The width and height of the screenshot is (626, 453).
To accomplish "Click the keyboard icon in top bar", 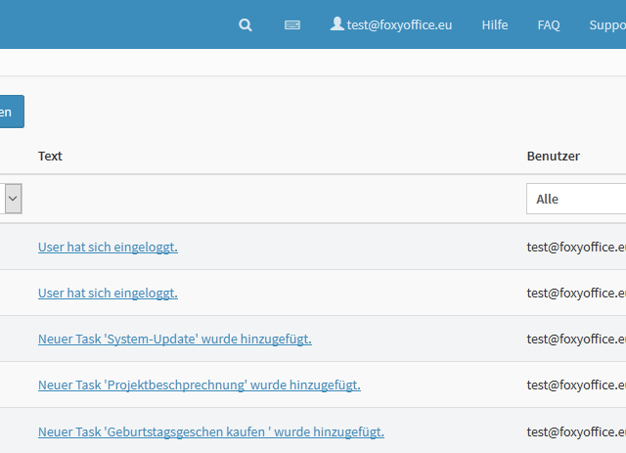I will tap(292, 24).
